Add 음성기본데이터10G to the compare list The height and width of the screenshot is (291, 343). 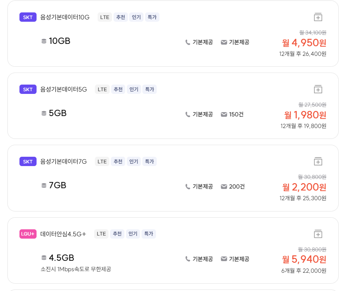318,17
